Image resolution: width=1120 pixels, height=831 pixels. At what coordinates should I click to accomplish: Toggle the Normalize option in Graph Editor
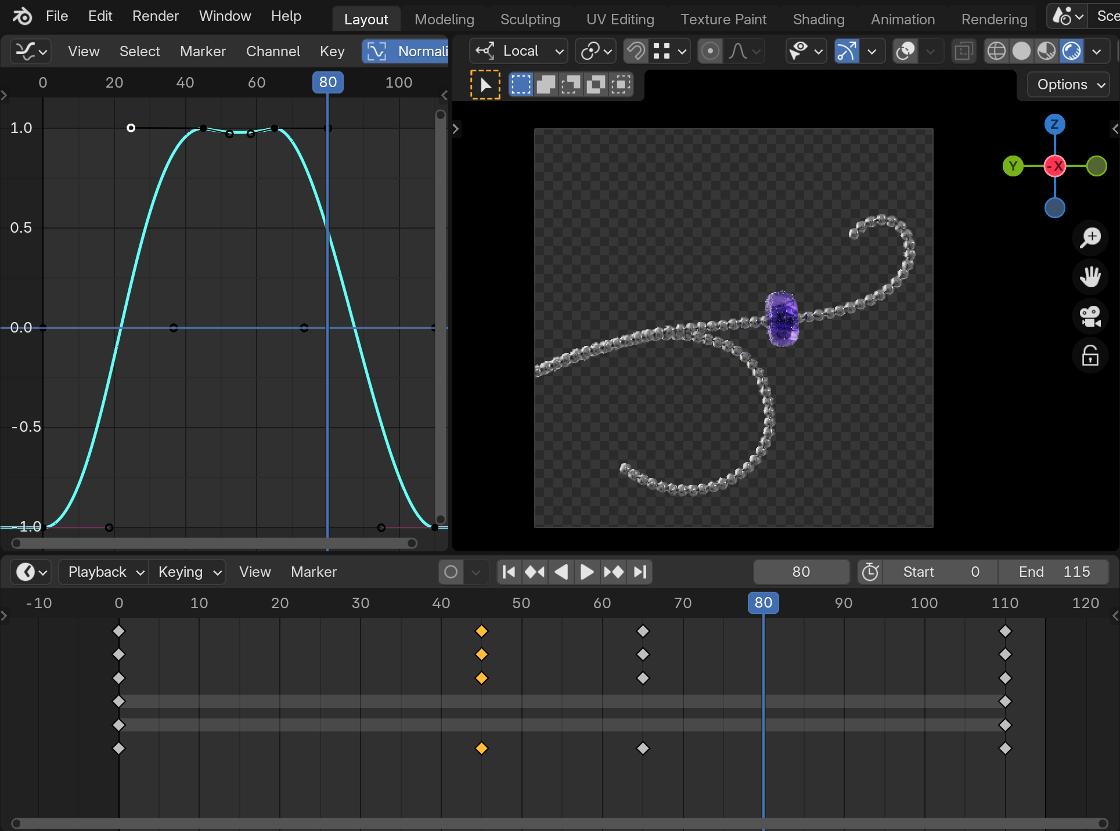pos(406,52)
